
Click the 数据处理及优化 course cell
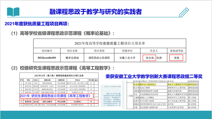(47, 89)
